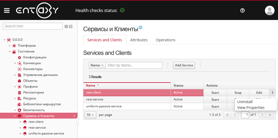
Task: Click the Filter by Name input field
Action: tap(134, 65)
